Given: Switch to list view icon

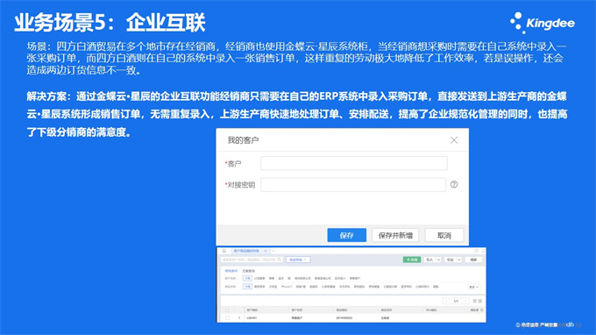Looking at the screenshot, I should pos(475,301).
